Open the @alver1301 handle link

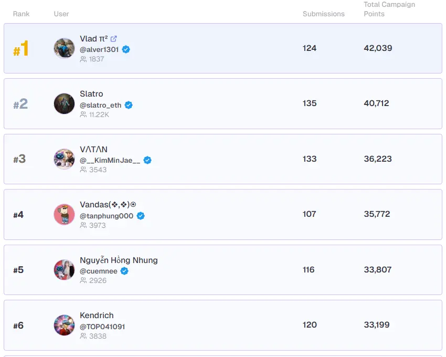tap(99, 49)
